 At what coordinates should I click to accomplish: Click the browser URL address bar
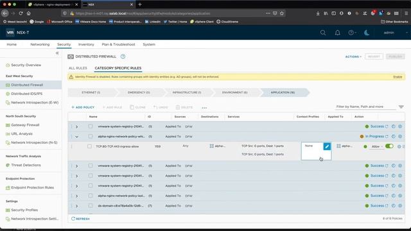click(x=168, y=13)
